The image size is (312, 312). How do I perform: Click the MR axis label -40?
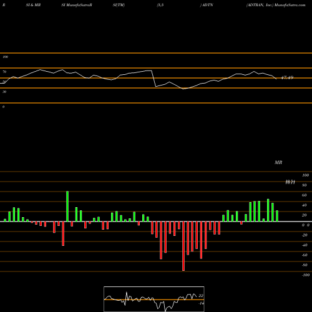[x=305, y=245]
